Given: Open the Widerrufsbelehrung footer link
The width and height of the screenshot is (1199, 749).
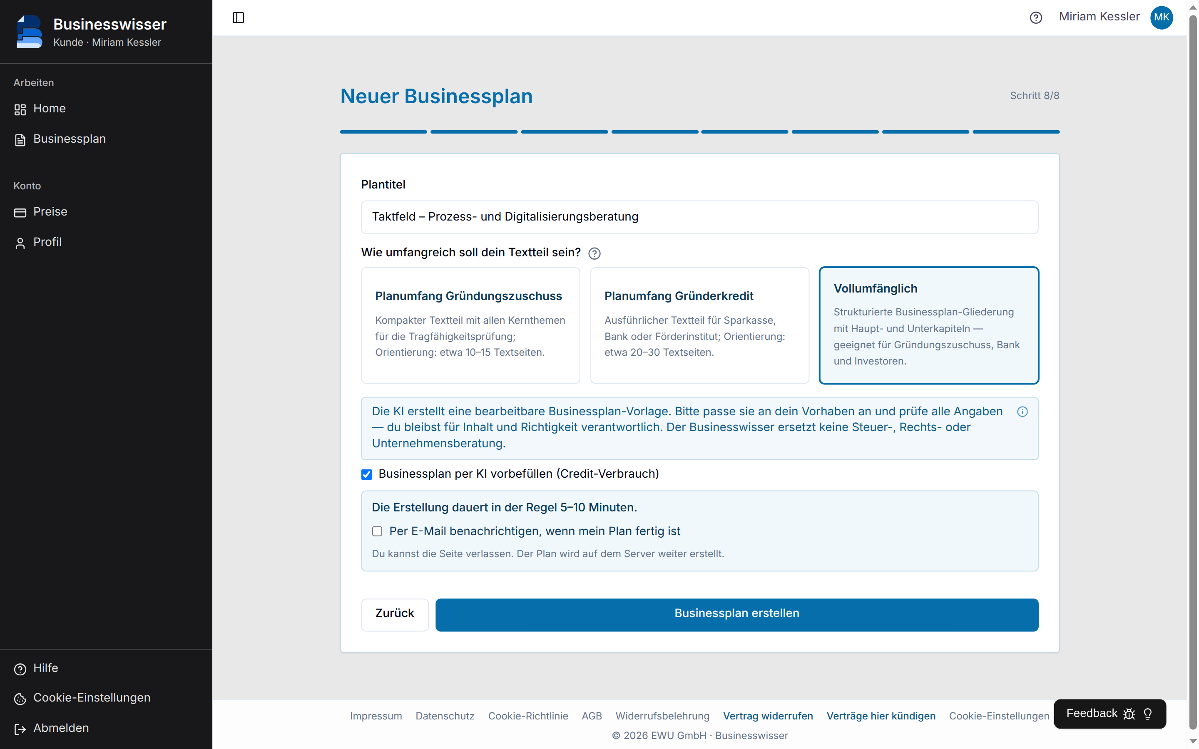Looking at the screenshot, I should point(662,716).
